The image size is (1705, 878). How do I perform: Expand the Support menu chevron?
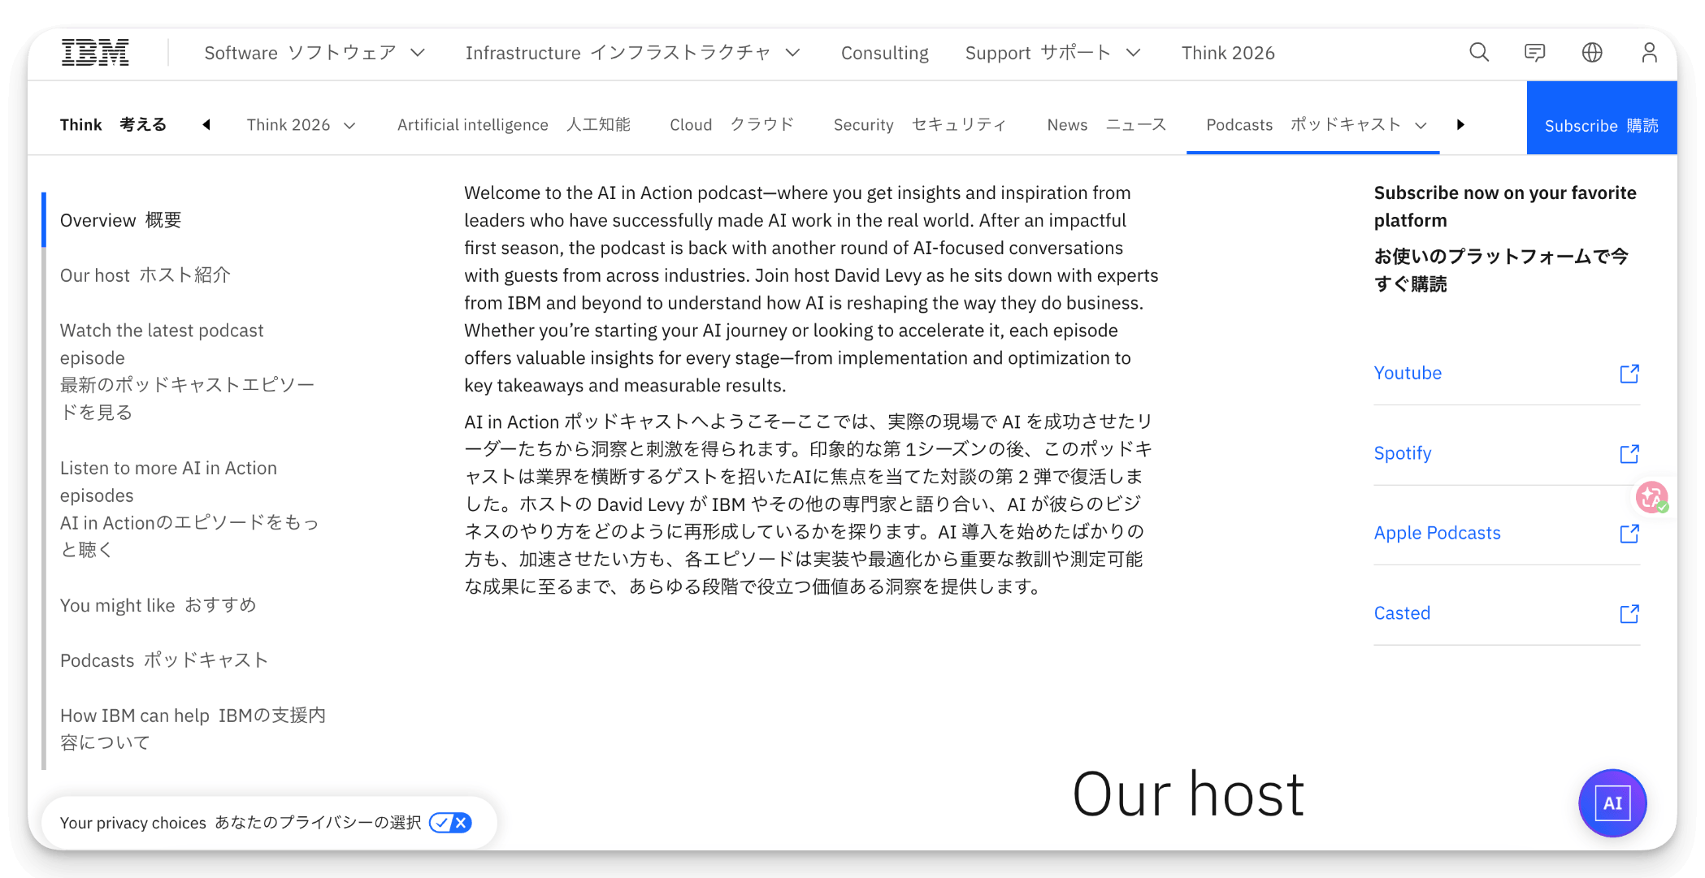[x=1134, y=53]
